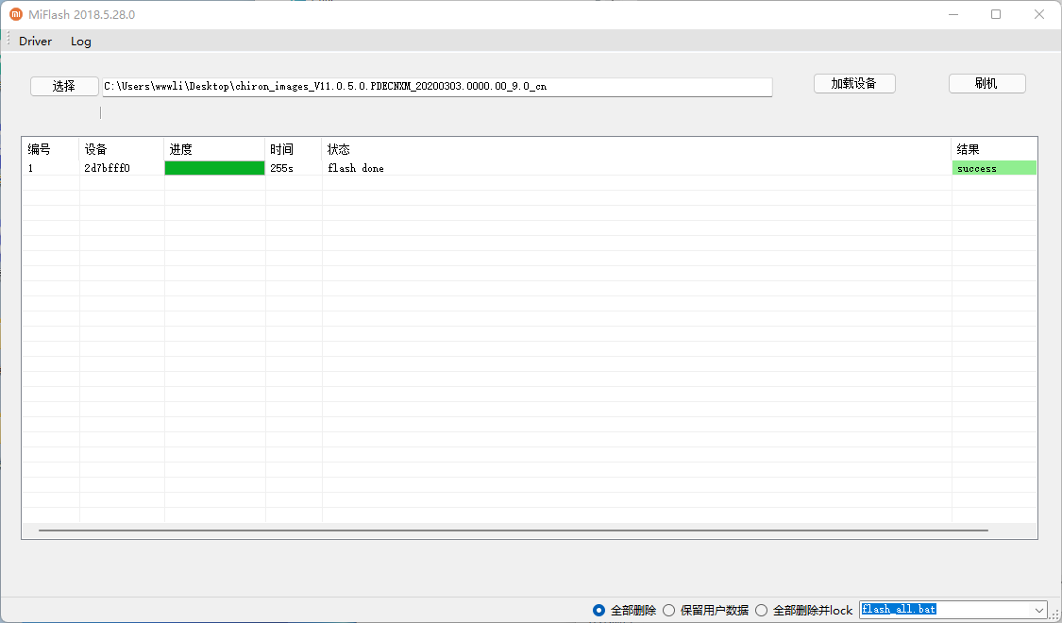Click the menu bar grip handle
This screenshot has width=1062, height=623.
pyautogui.click(x=8, y=40)
